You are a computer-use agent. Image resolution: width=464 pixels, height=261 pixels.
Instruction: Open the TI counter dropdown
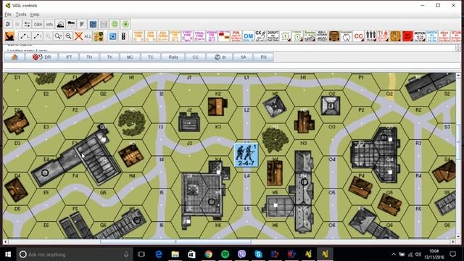coord(383,36)
